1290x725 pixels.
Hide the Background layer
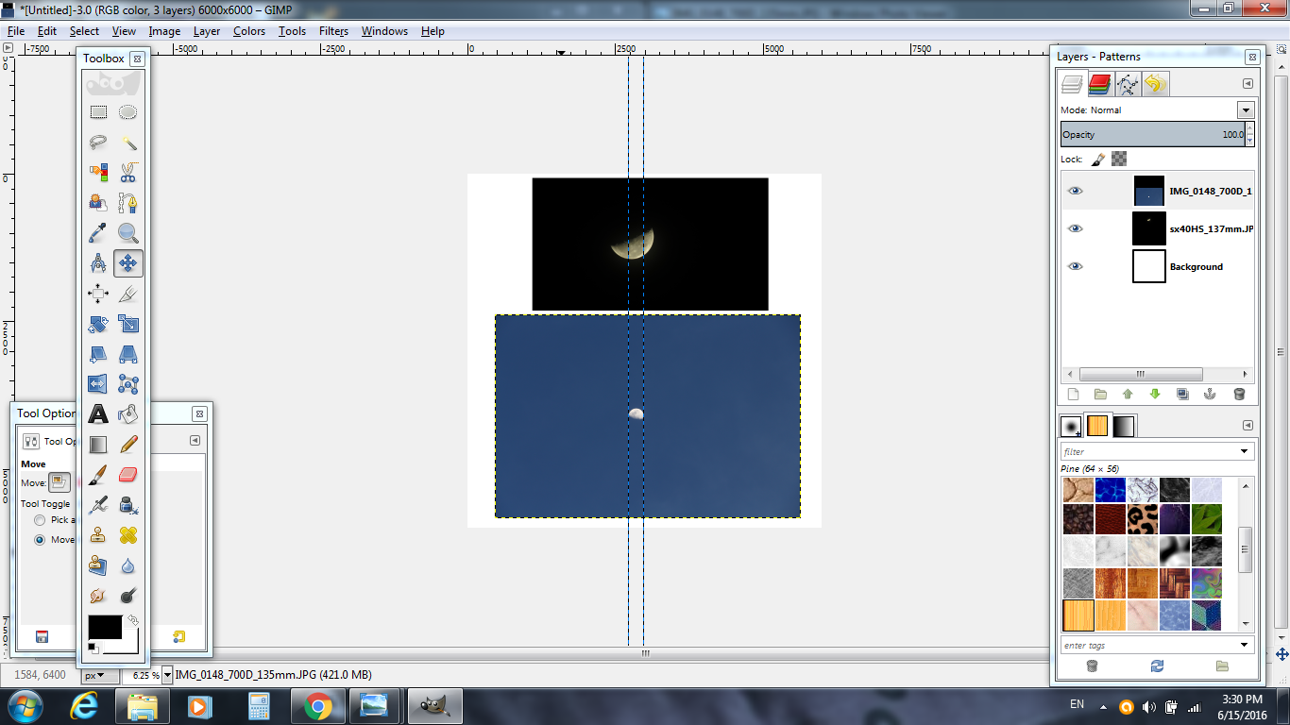click(1075, 266)
